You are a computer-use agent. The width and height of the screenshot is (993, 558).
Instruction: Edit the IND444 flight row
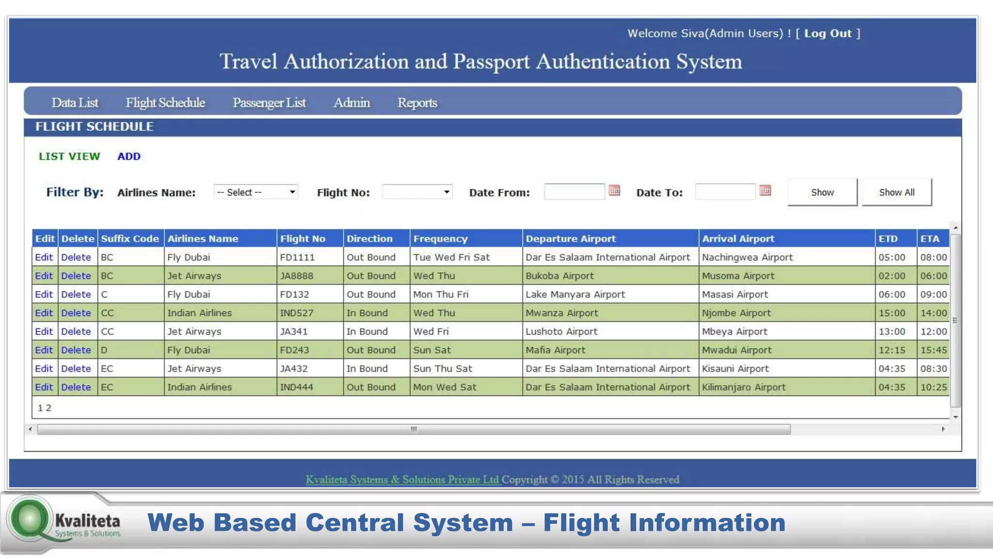(x=44, y=387)
